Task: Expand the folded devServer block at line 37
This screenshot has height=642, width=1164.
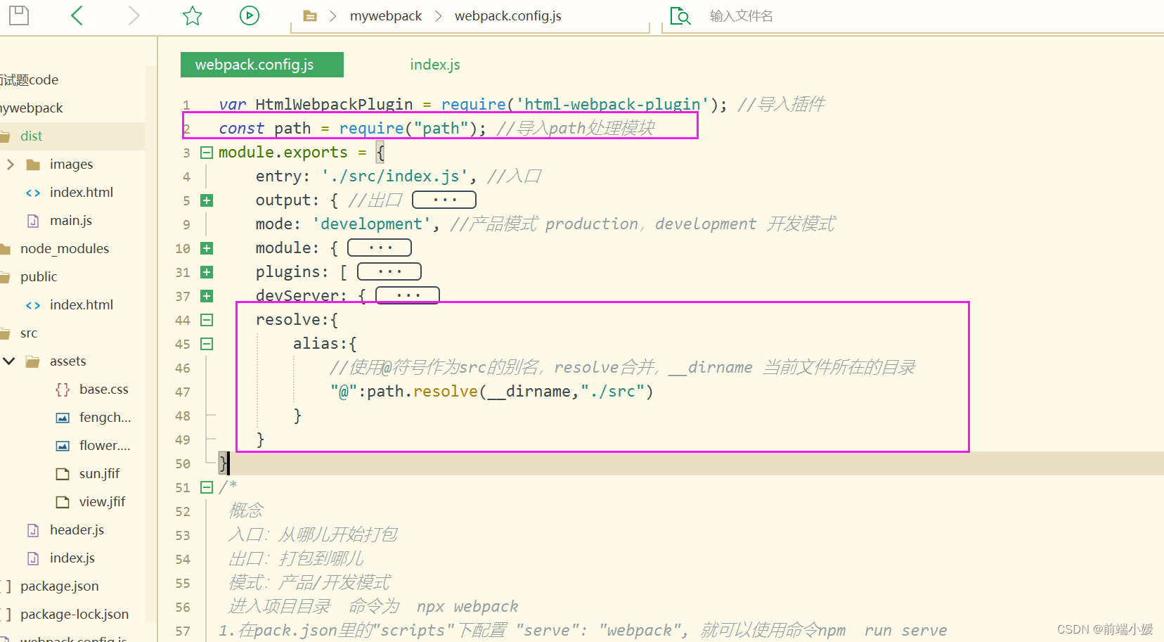Action: (x=207, y=296)
